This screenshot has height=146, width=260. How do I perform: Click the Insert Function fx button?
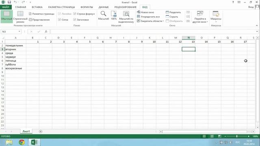click(46, 32)
